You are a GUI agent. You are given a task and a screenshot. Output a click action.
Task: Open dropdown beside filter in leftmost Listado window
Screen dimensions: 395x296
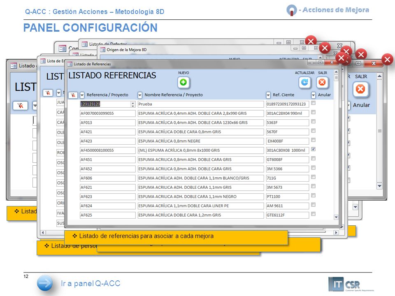(x=35, y=106)
